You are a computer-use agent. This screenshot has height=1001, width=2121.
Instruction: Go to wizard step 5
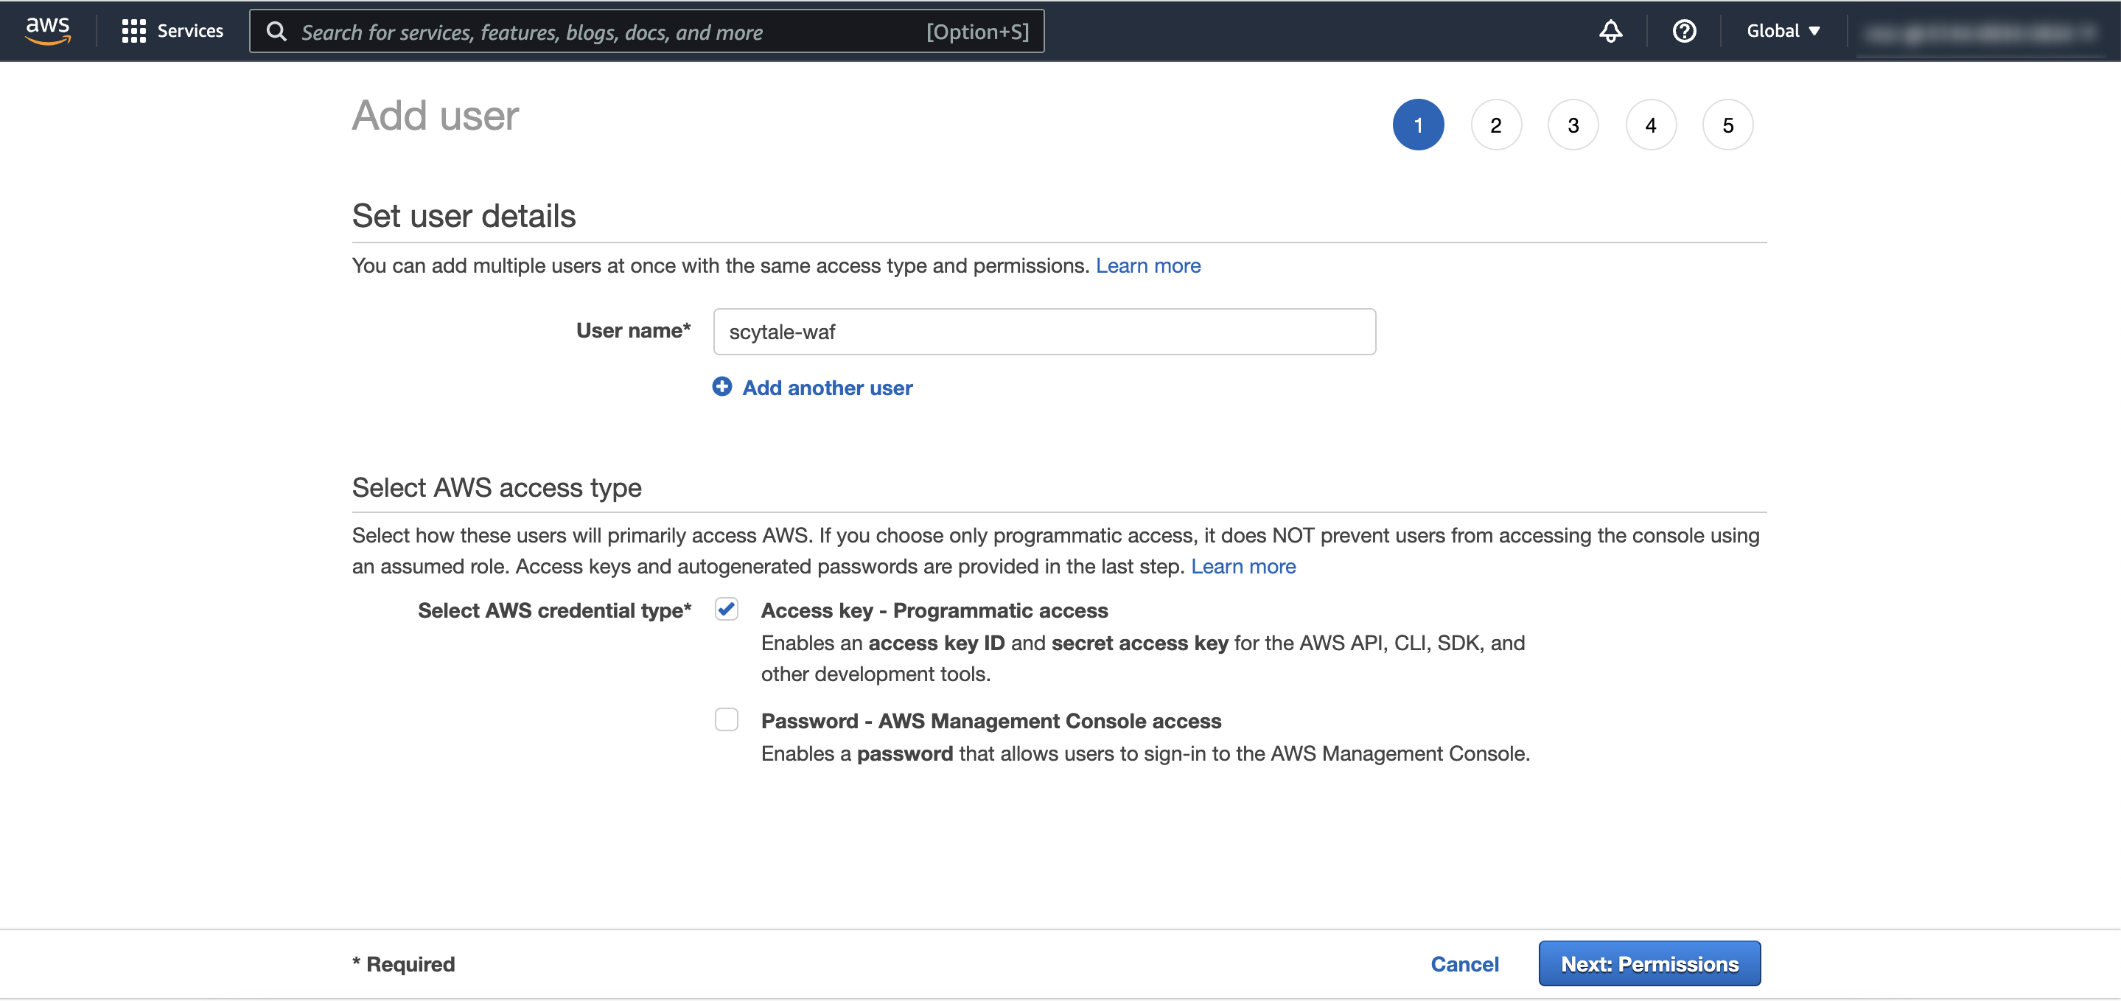(1727, 125)
